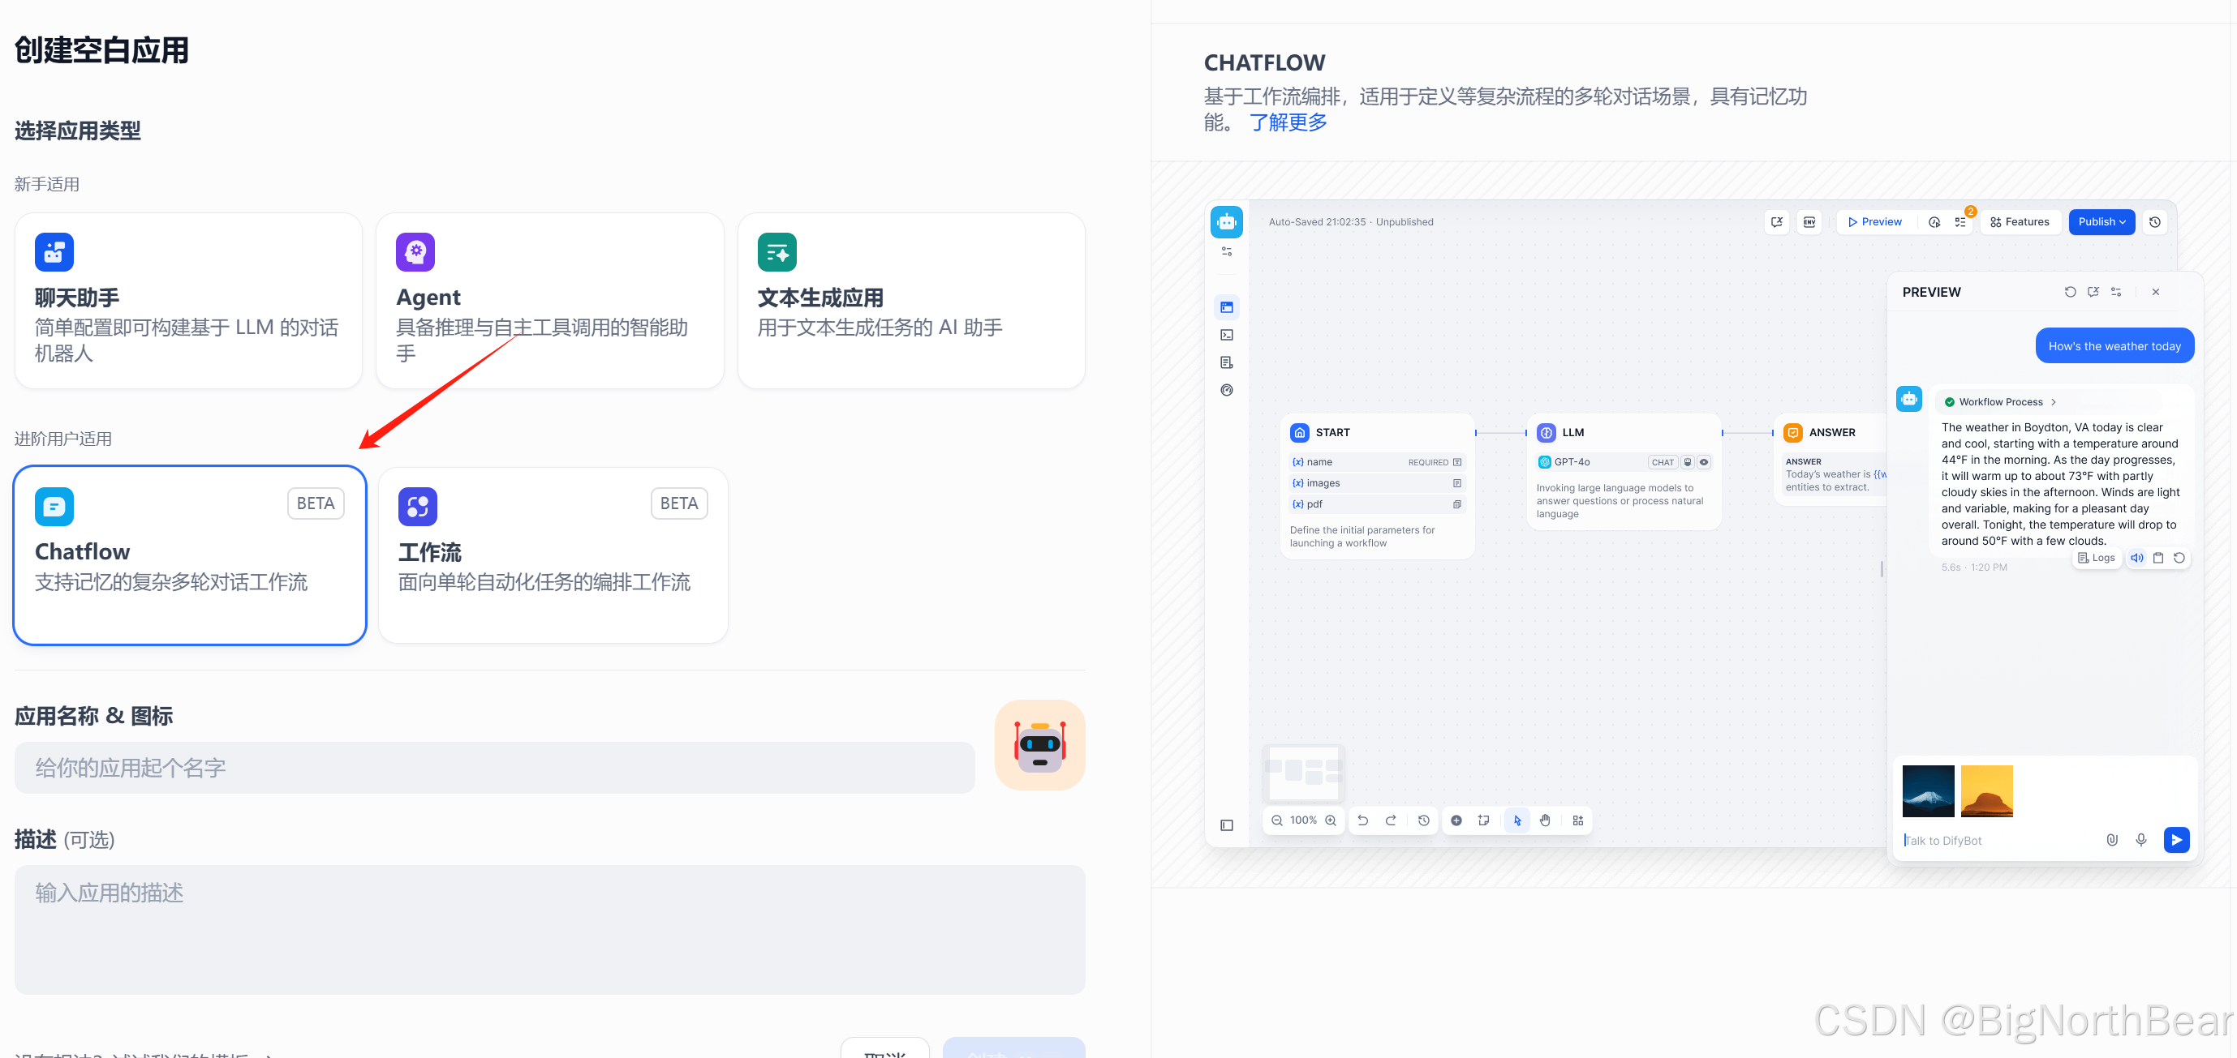
Task: Open the Publish dropdown
Action: coord(2101,221)
